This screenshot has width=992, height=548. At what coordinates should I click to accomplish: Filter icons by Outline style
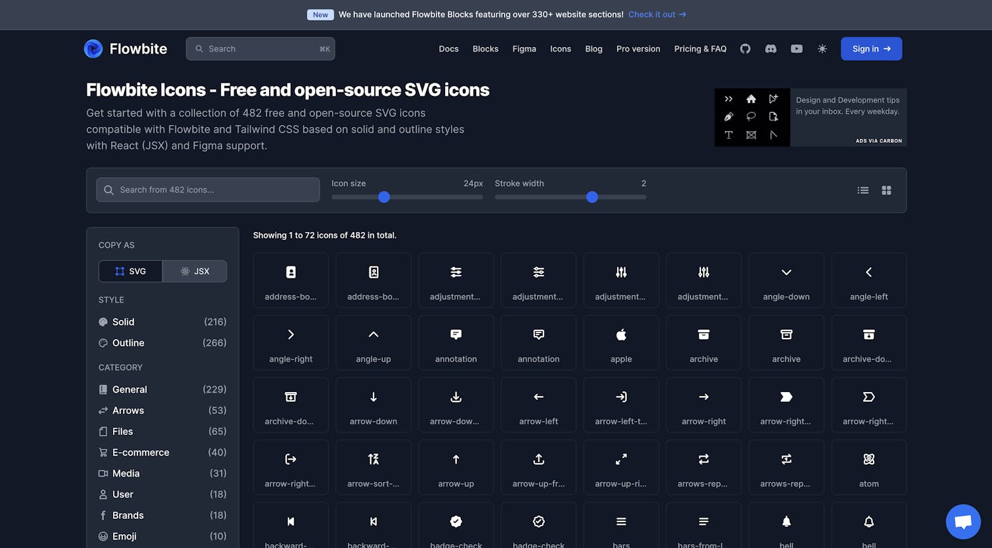click(x=128, y=343)
